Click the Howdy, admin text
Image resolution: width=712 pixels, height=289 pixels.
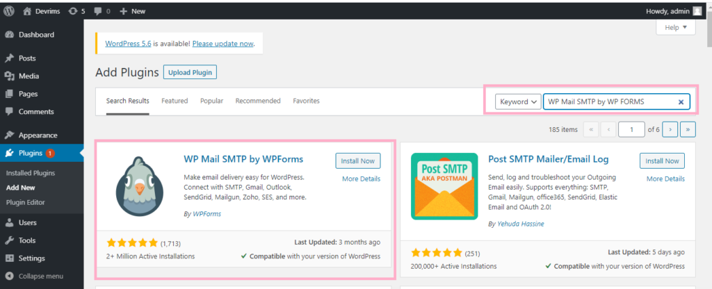667,11
